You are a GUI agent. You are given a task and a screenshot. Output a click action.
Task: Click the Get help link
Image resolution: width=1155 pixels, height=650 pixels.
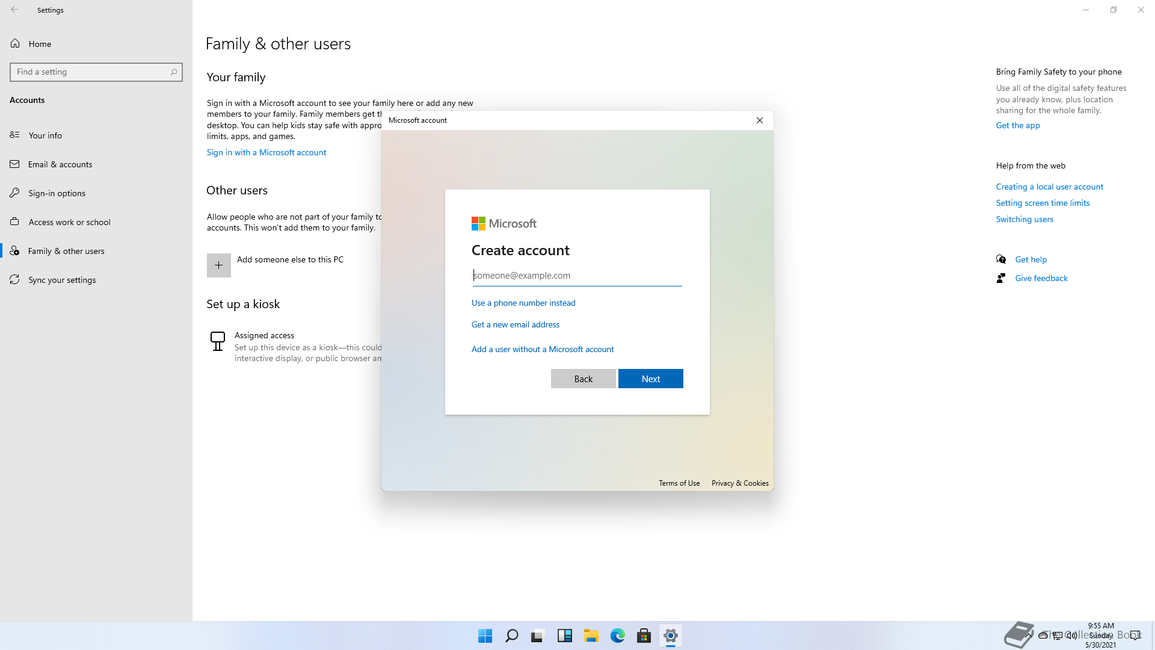(1031, 259)
